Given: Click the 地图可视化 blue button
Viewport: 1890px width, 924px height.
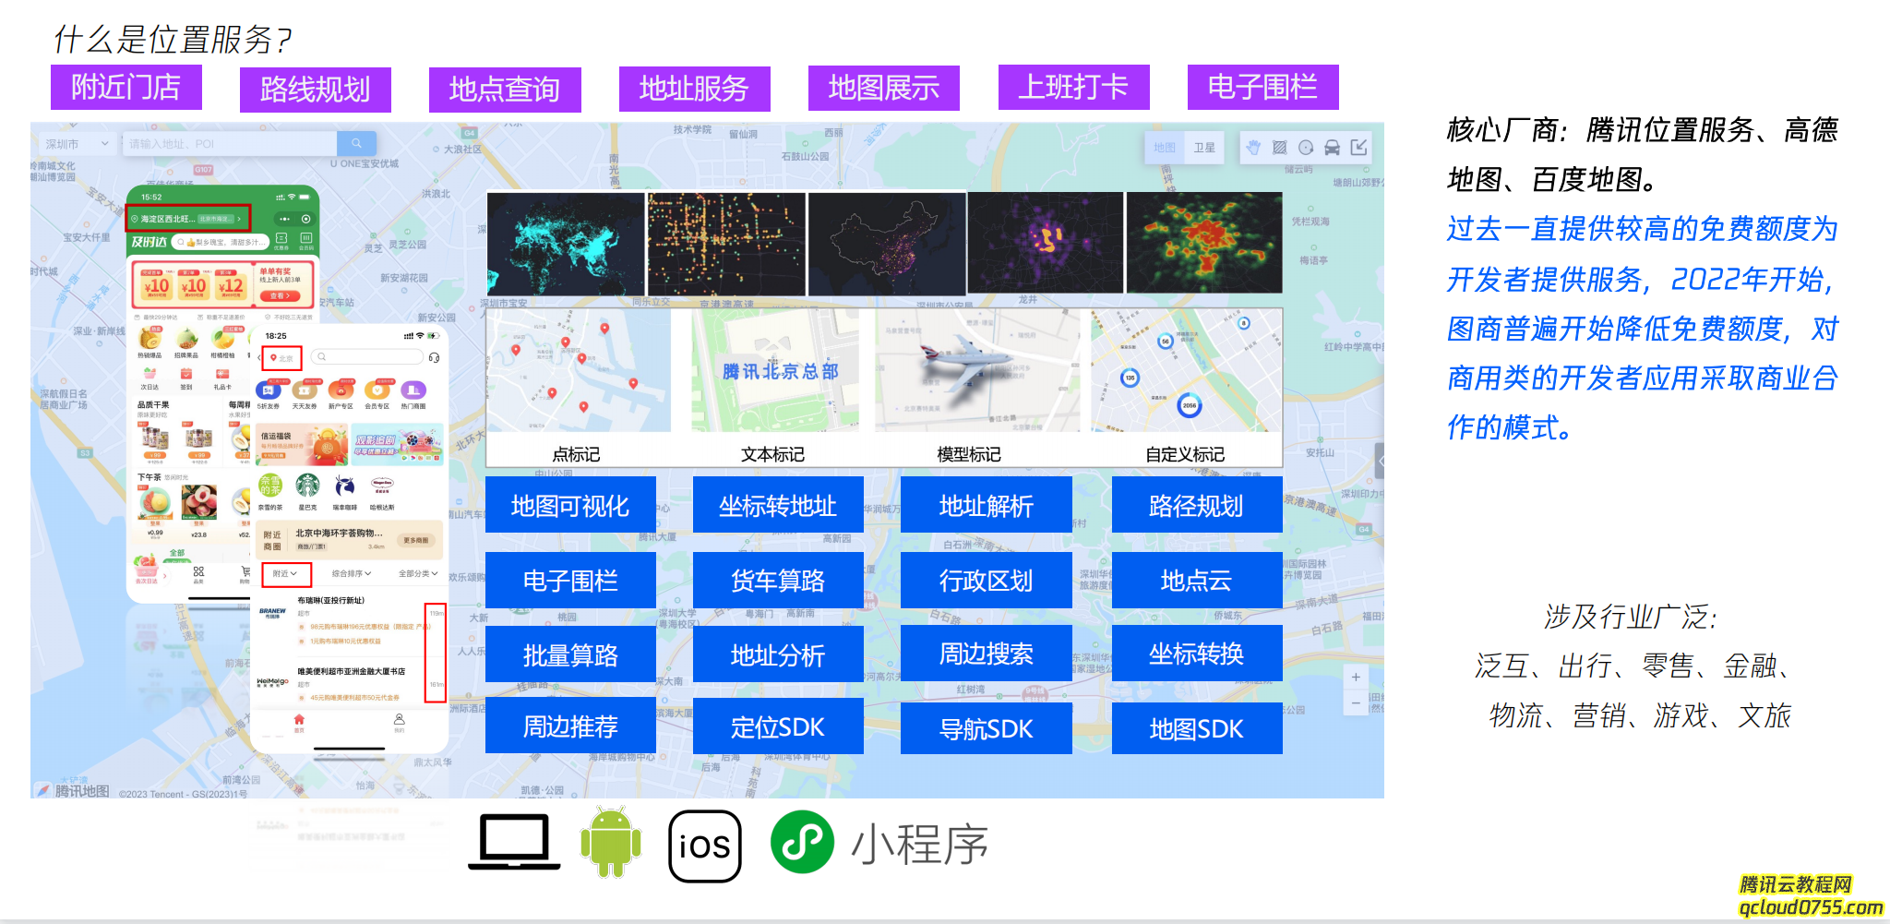Looking at the screenshot, I should 570,505.
